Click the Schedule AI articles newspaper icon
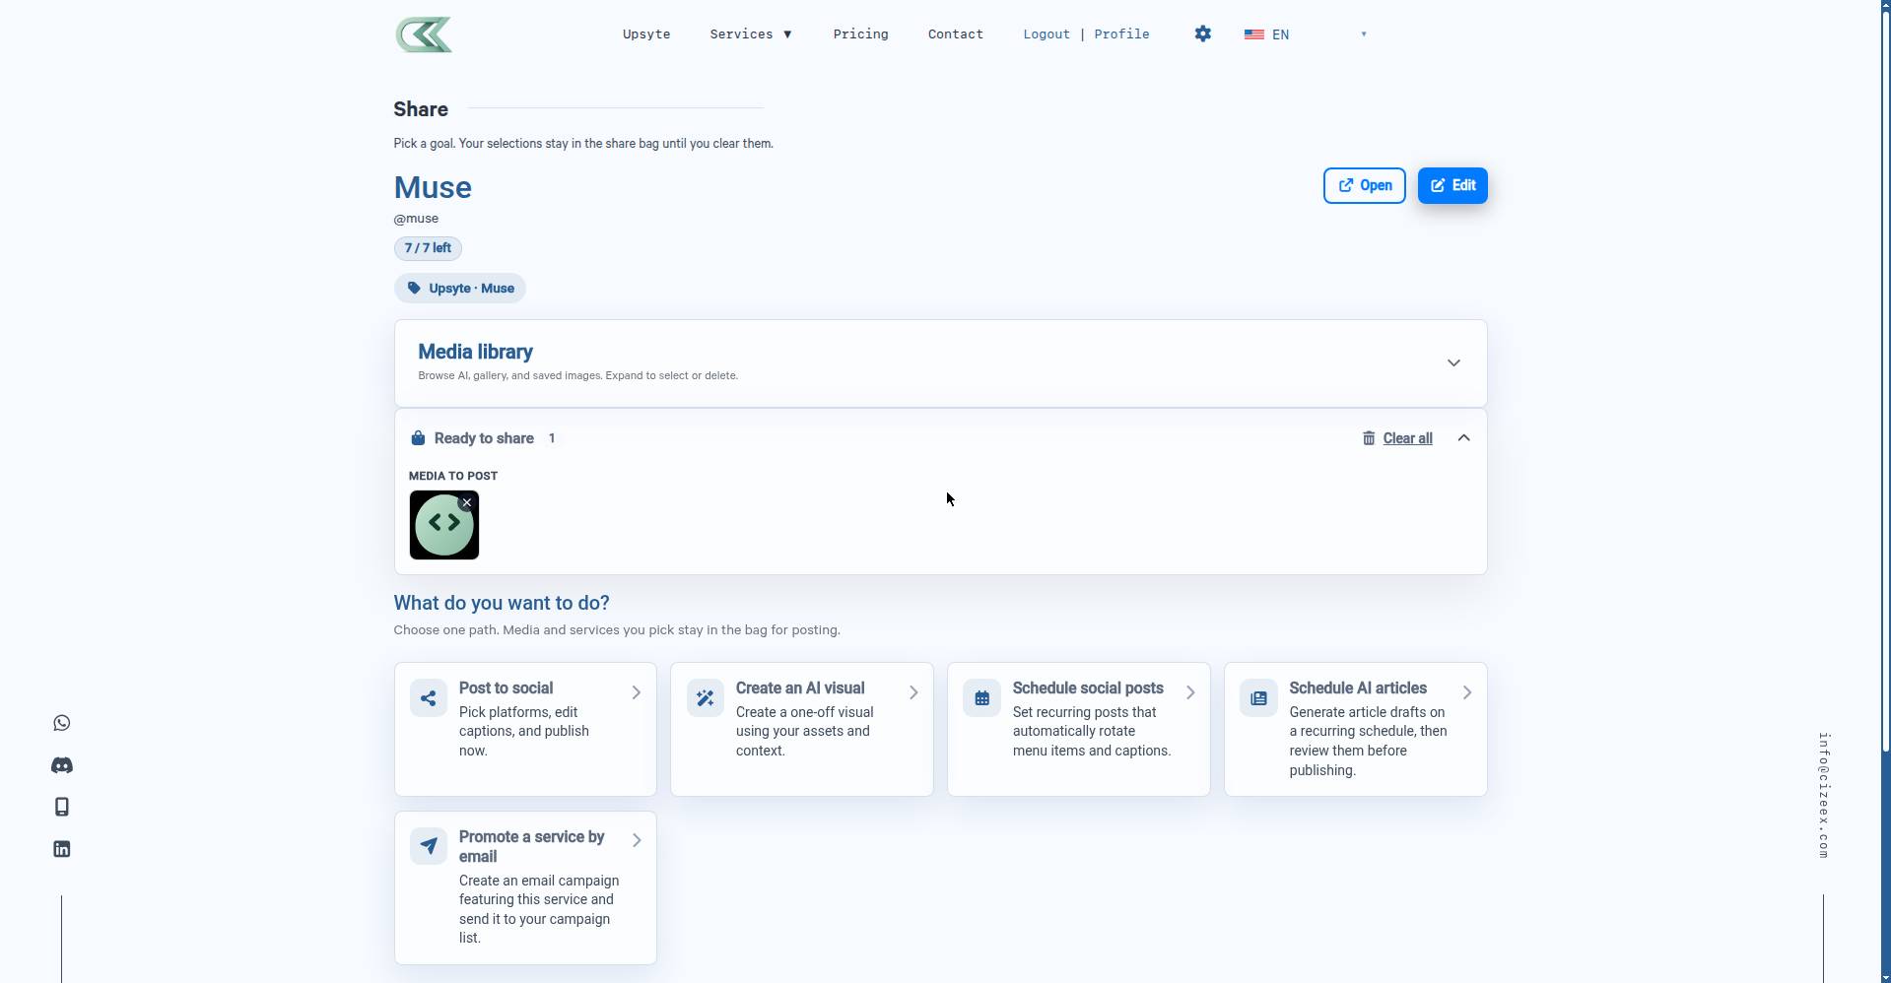Image resolution: width=1891 pixels, height=983 pixels. [x=1259, y=698]
